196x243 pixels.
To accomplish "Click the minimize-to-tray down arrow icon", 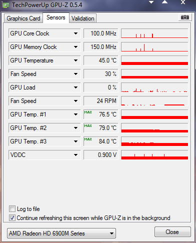I will click(x=151, y=2).
